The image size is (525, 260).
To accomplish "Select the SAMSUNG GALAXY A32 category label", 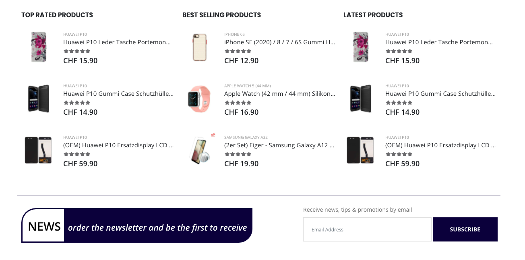I will pyautogui.click(x=246, y=137).
